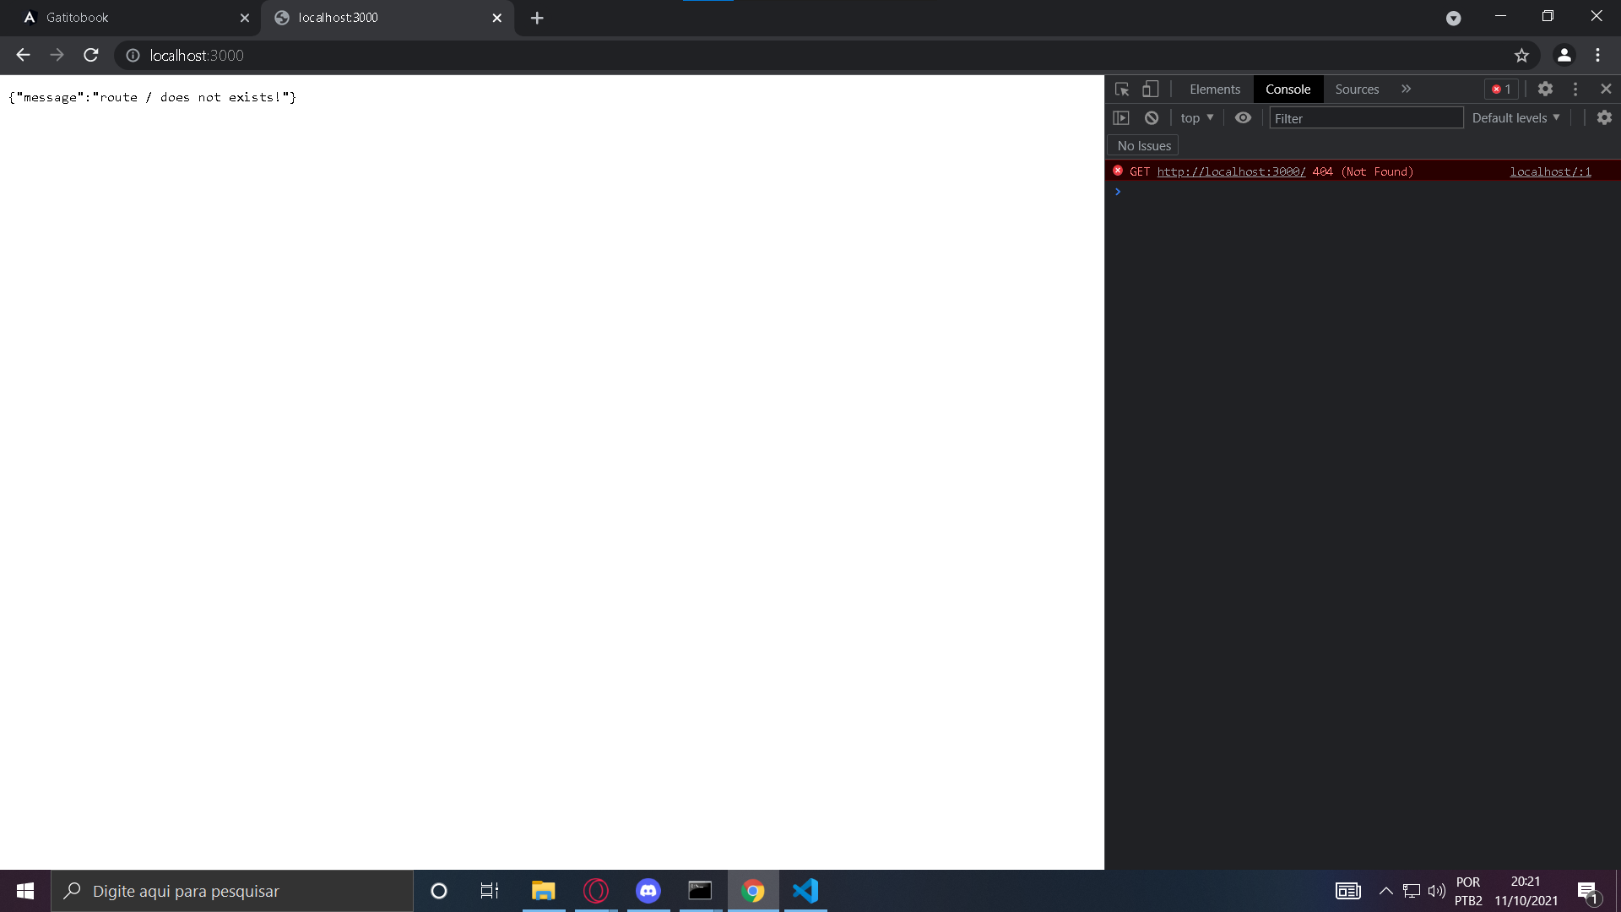The image size is (1621, 912).
Task: Click the browser back arrow
Action: (x=23, y=55)
